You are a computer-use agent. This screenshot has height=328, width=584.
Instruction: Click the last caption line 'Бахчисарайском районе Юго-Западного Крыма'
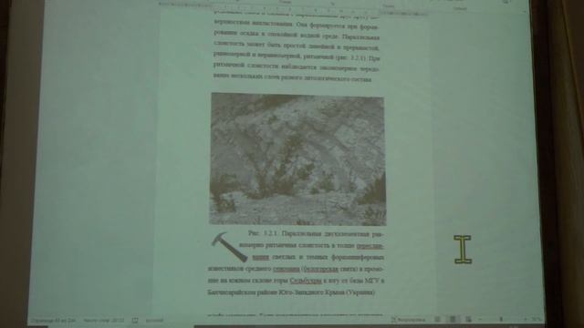[291, 292]
